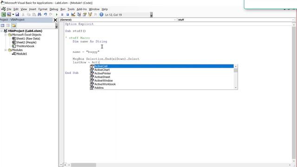Open Visual Basic Help icon
Image resolution: width=297 pixels, height=167 pixels.
click(x=101, y=14)
